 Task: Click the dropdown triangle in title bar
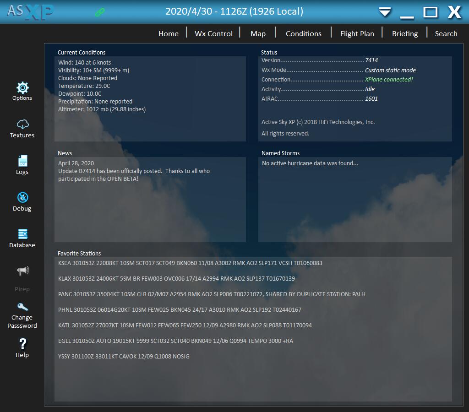[385, 12]
